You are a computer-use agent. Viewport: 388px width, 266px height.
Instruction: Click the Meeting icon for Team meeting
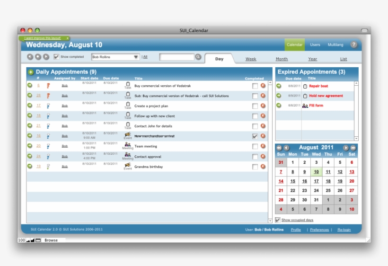coord(128,144)
